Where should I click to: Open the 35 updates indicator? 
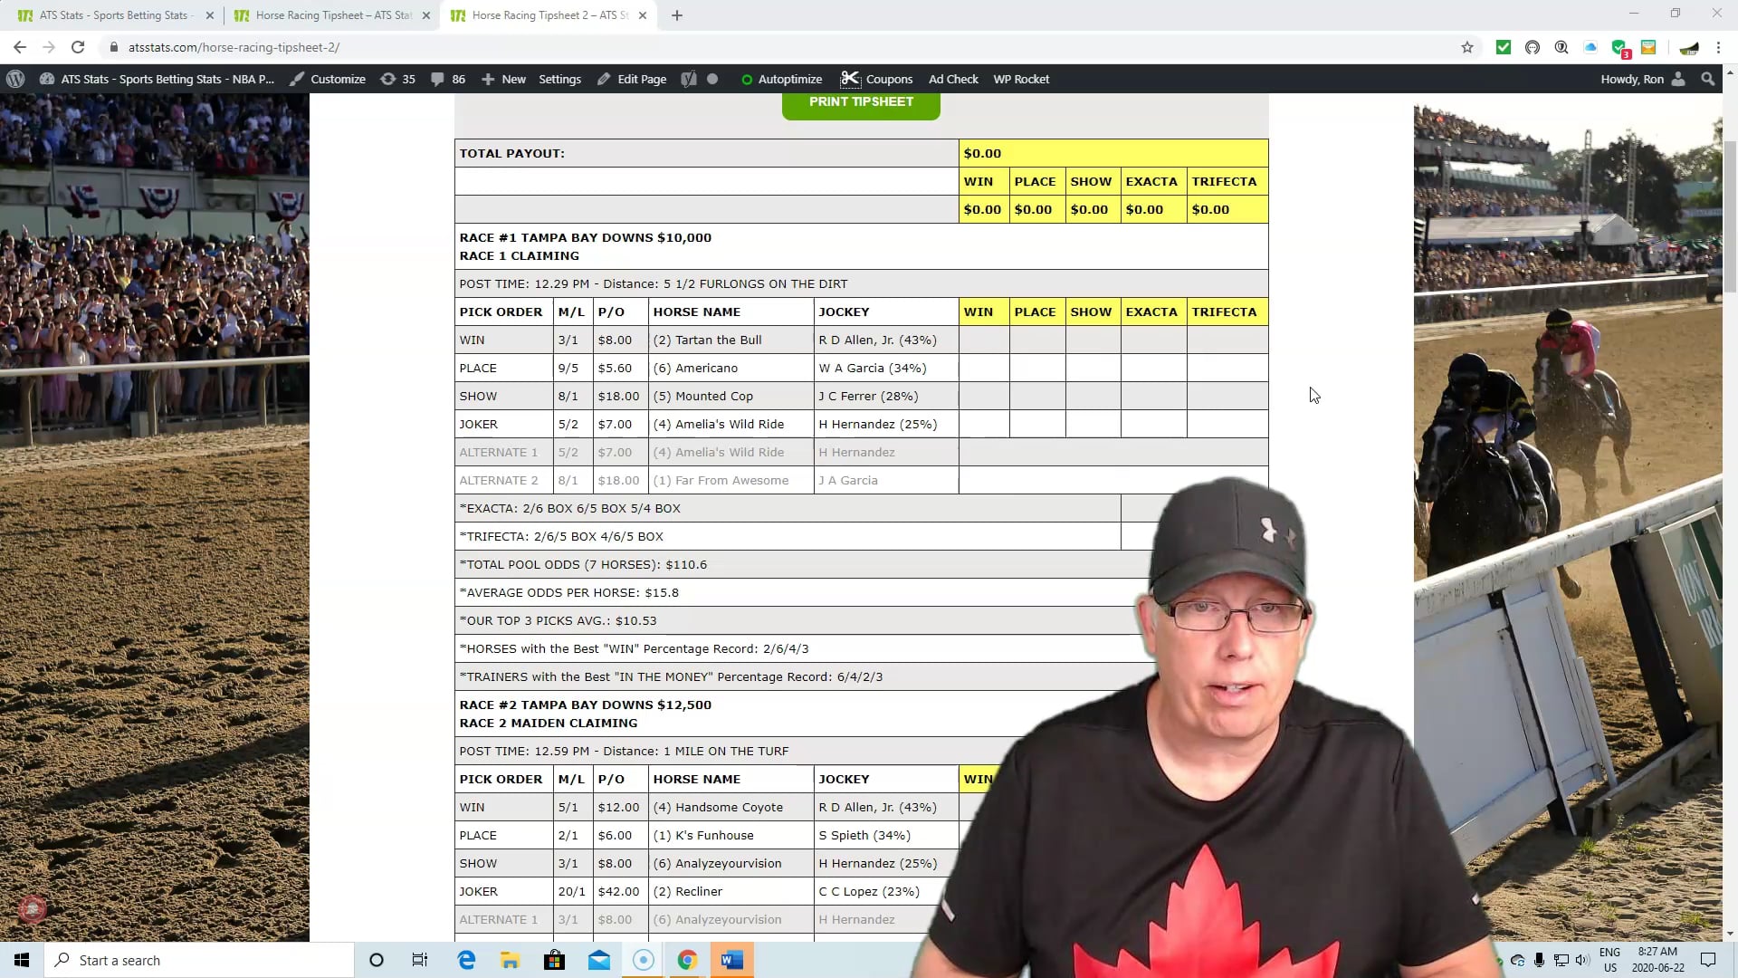[397, 79]
